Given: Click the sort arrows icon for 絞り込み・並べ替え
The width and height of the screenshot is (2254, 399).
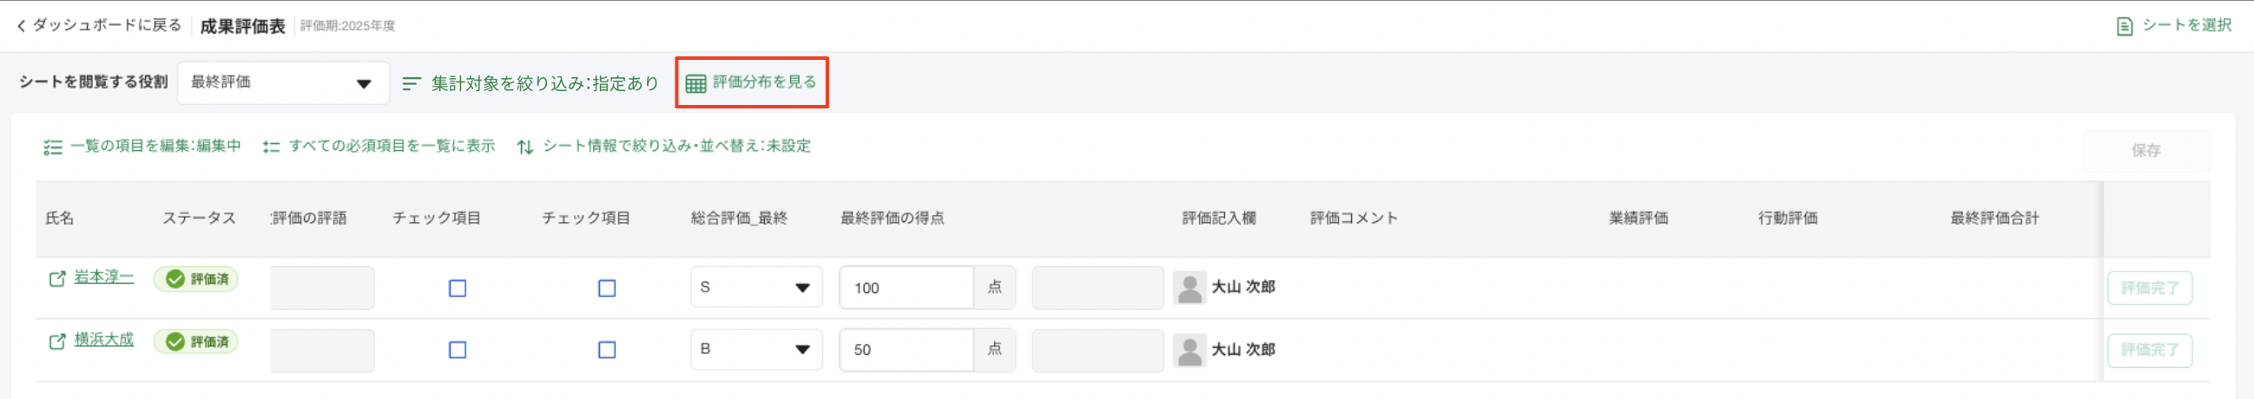Looking at the screenshot, I should tap(524, 147).
